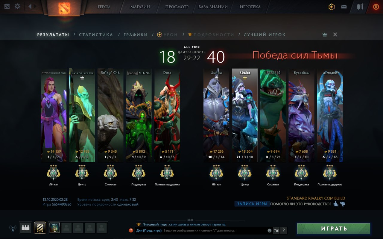The height and width of the screenshot is (239, 383).
Task: Click the chat message input field
Action: click(x=214, y=231)
